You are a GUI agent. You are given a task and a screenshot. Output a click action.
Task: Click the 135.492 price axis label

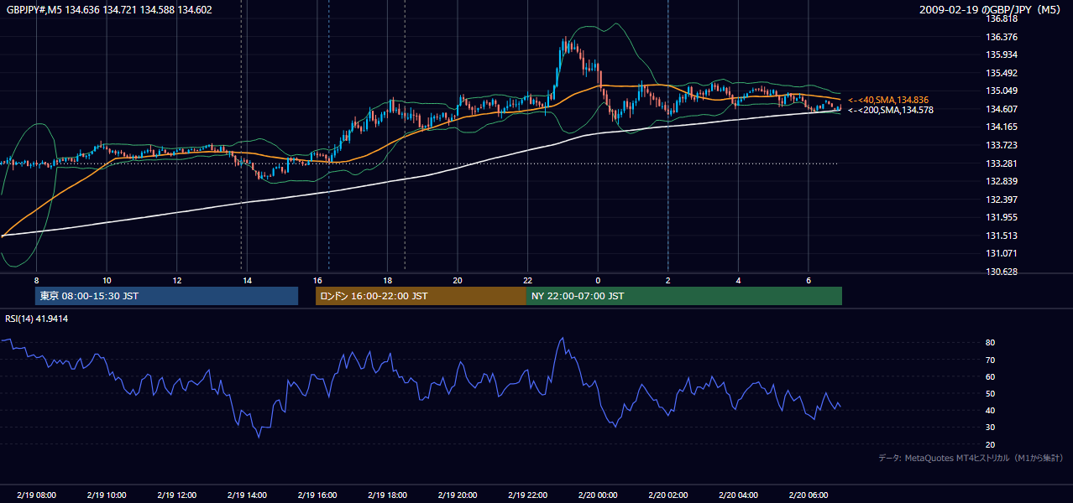point(1001,73)
